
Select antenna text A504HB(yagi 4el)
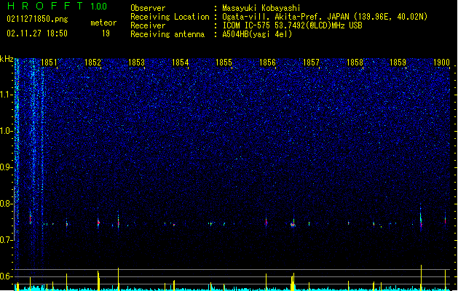[257, 34]
